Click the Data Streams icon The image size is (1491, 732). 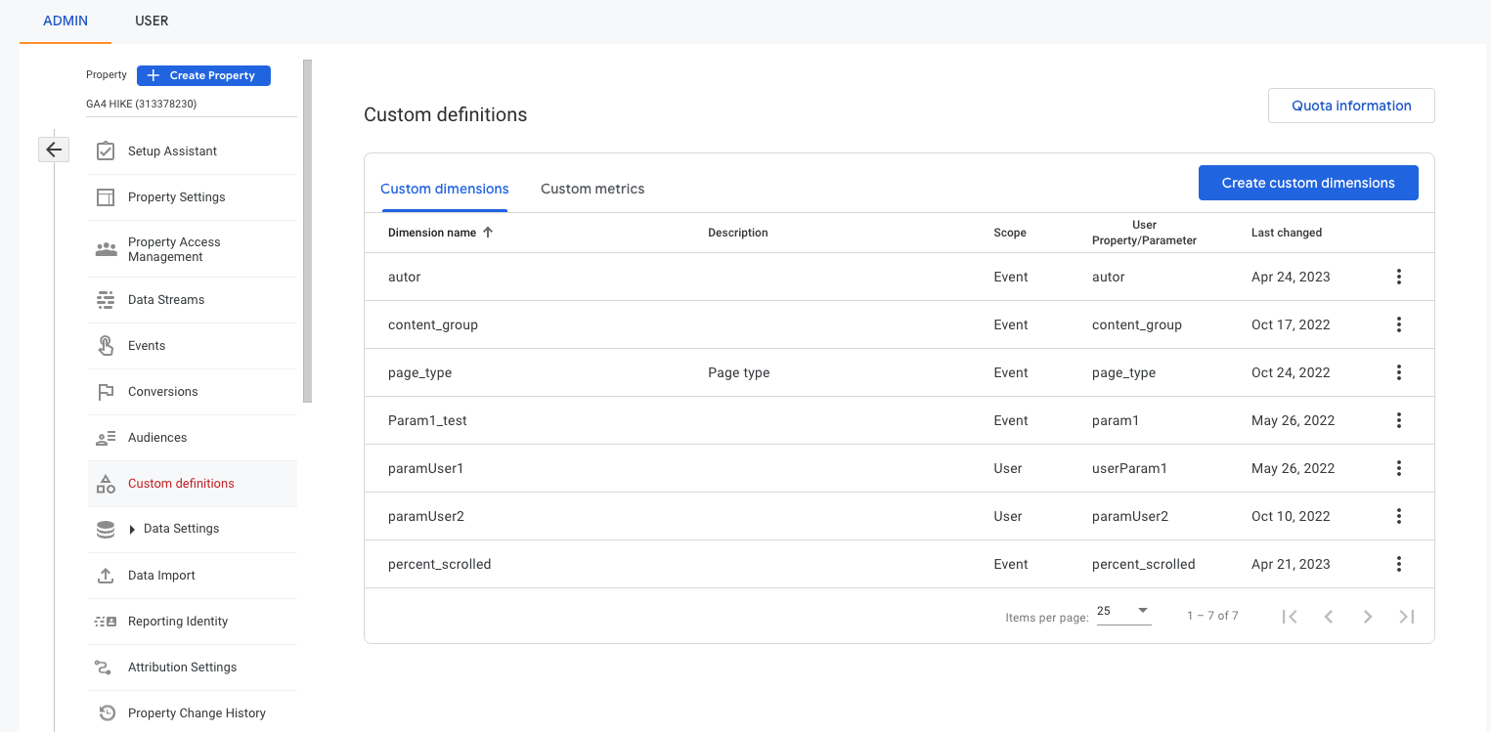tap(106, 300)
